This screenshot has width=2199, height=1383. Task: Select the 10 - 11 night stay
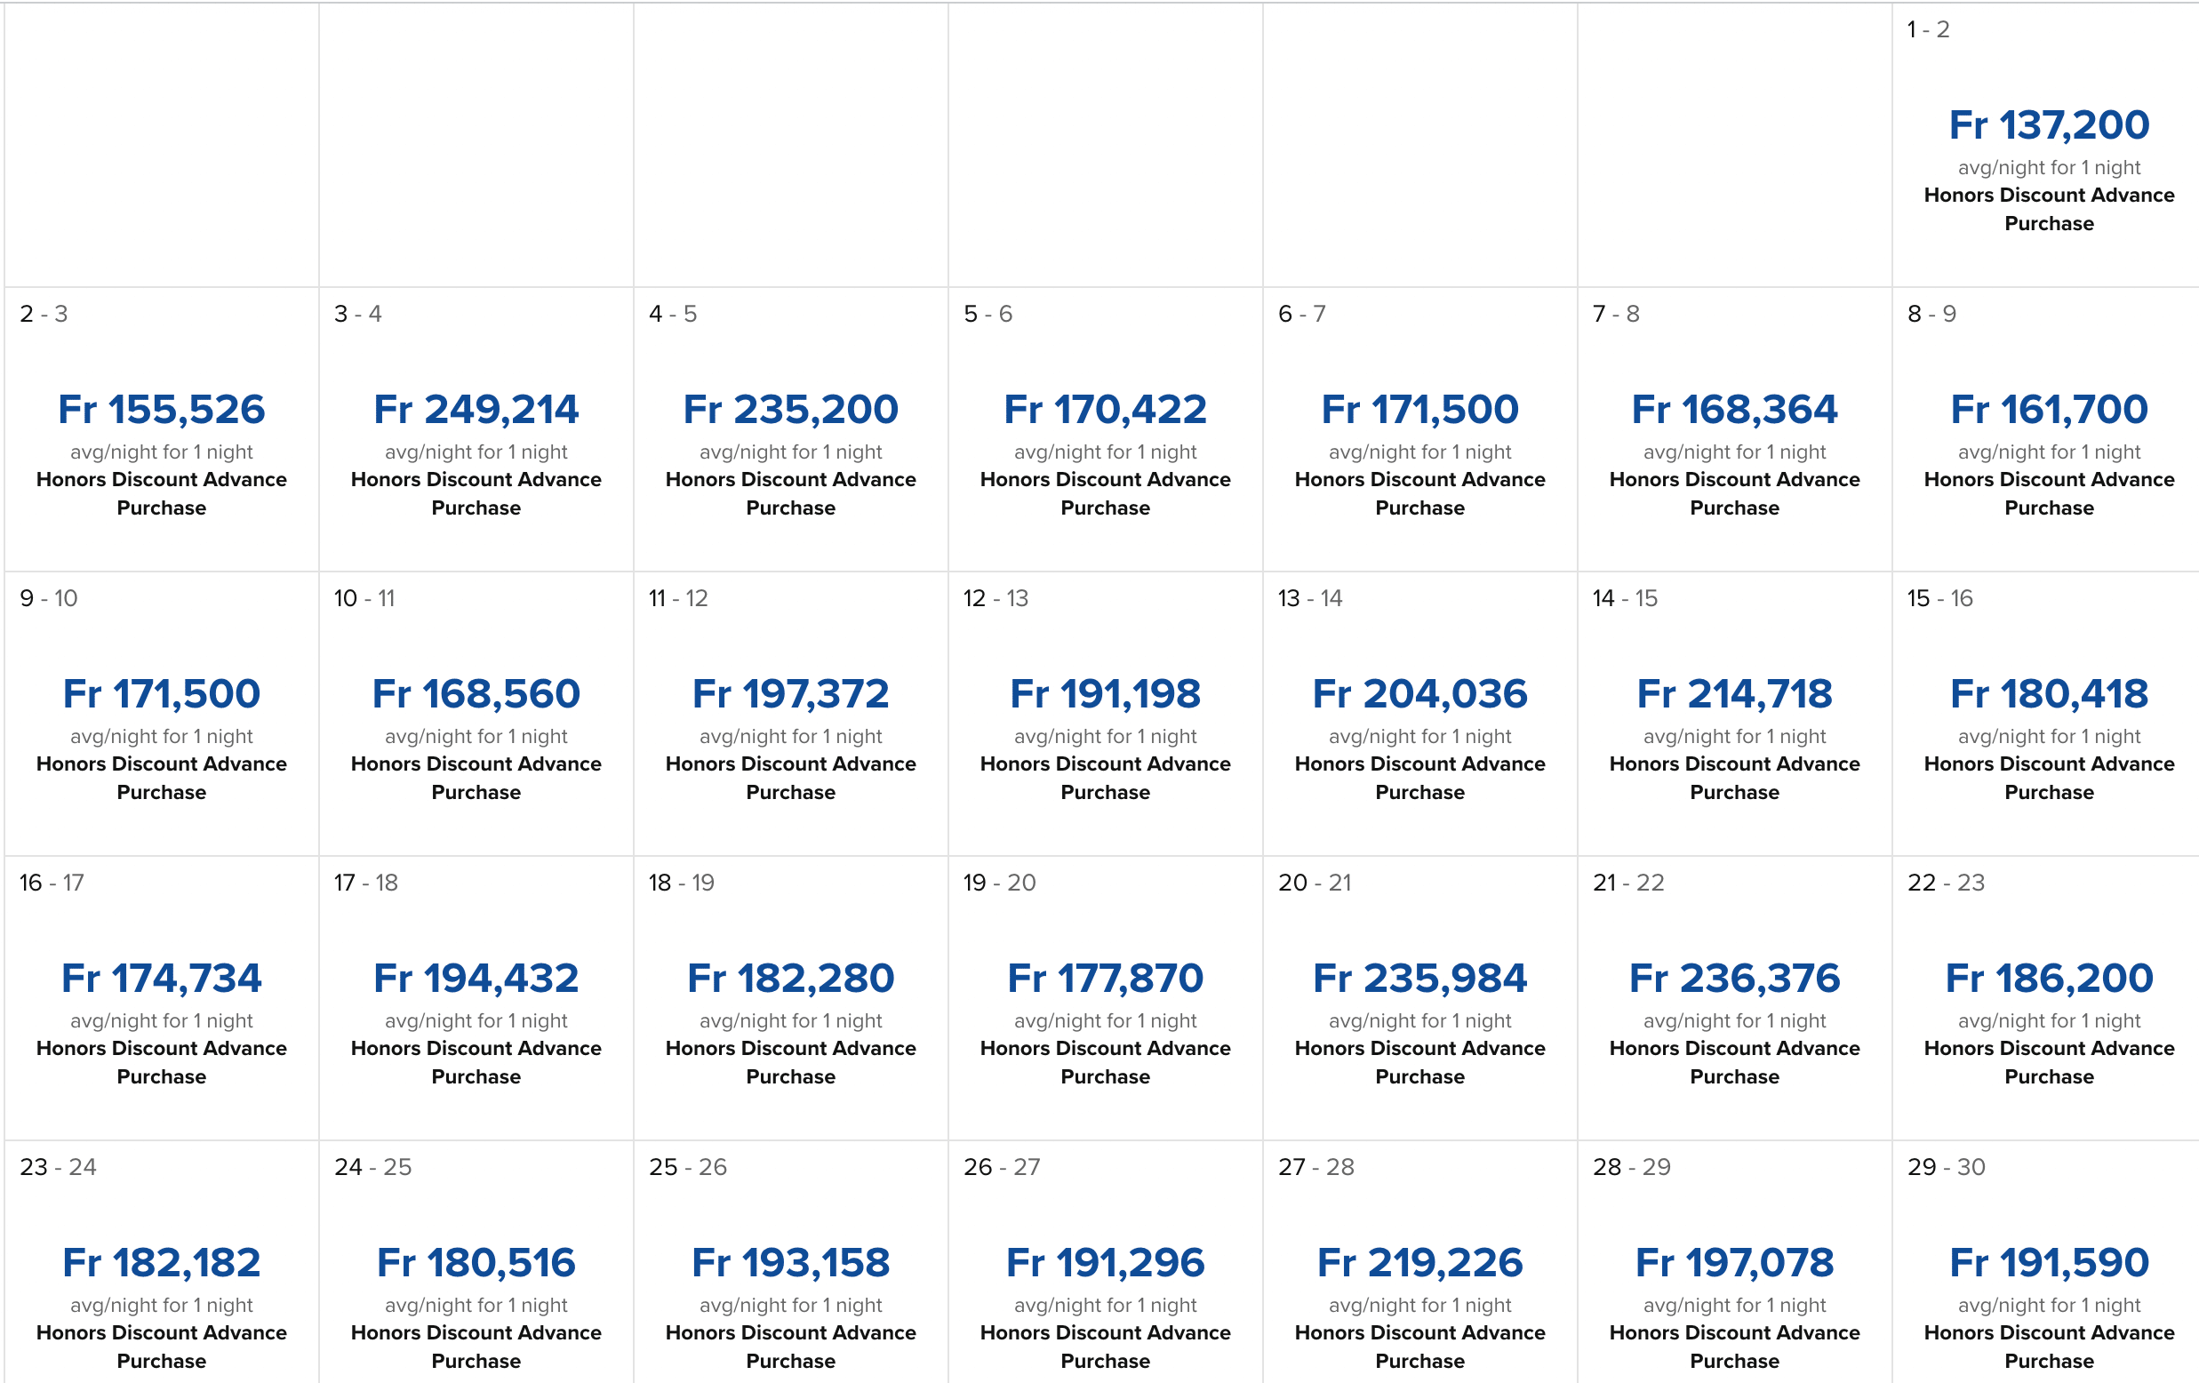[x=476, y=714]
